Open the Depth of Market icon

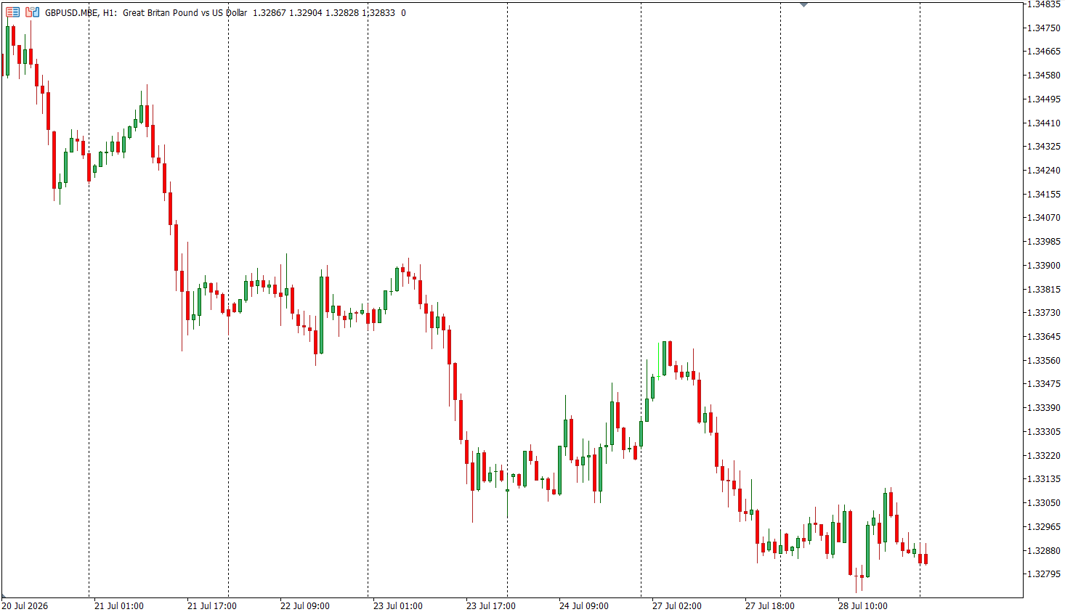click(32, 12)
